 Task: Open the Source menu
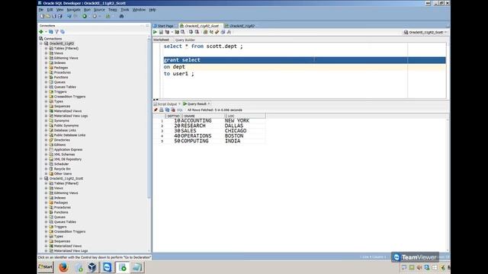(x=99, y=10)
